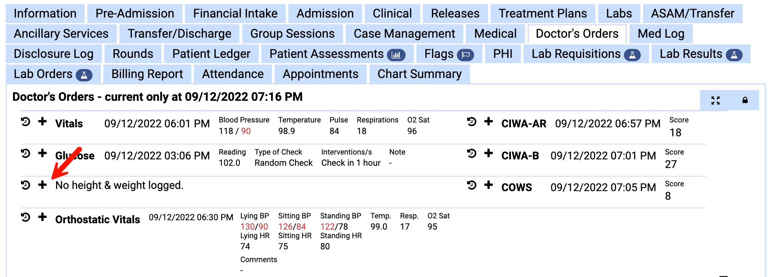Toggle the lock icon on Doctor's Orders
This screenshot has width=773, height=277.
(745, 100)
